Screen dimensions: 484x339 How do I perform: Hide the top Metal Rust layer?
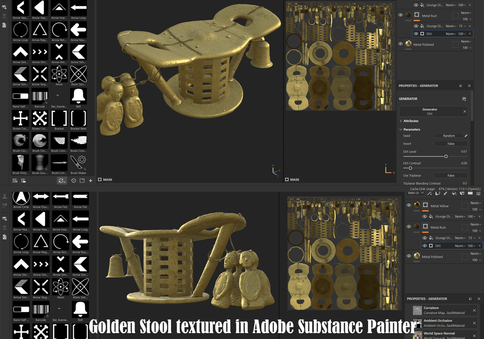(400, 15)
